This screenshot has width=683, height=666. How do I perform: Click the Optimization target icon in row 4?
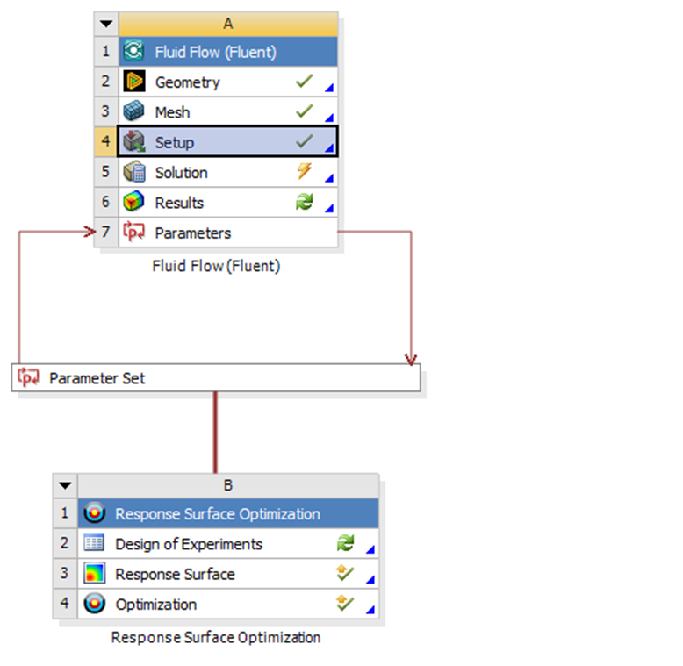coord(94,604)
